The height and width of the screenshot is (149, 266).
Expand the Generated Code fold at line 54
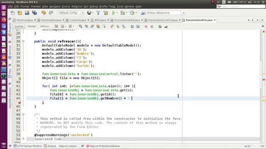(23, 139)
